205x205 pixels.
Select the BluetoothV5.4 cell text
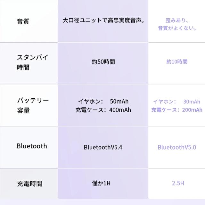[x=103, y=147]
